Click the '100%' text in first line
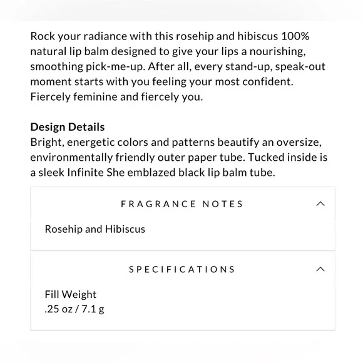The image size is (363, 363). pyautogui.click(x=295, y=36)
